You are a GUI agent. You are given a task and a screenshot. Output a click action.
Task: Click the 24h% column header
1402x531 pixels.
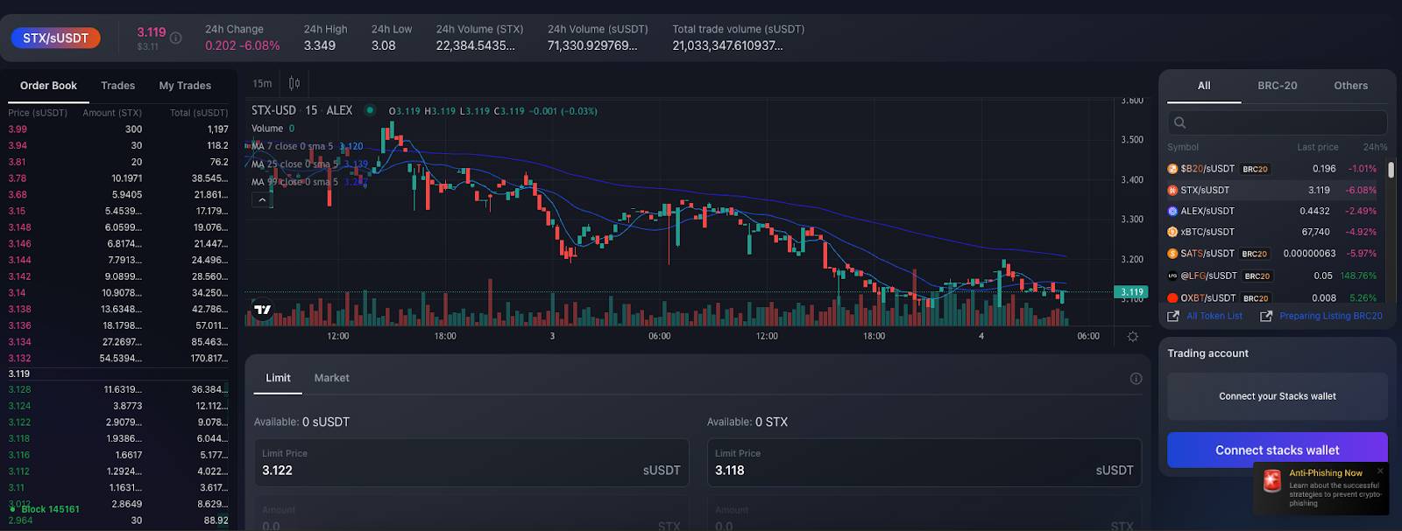[x=1375, y=147]
